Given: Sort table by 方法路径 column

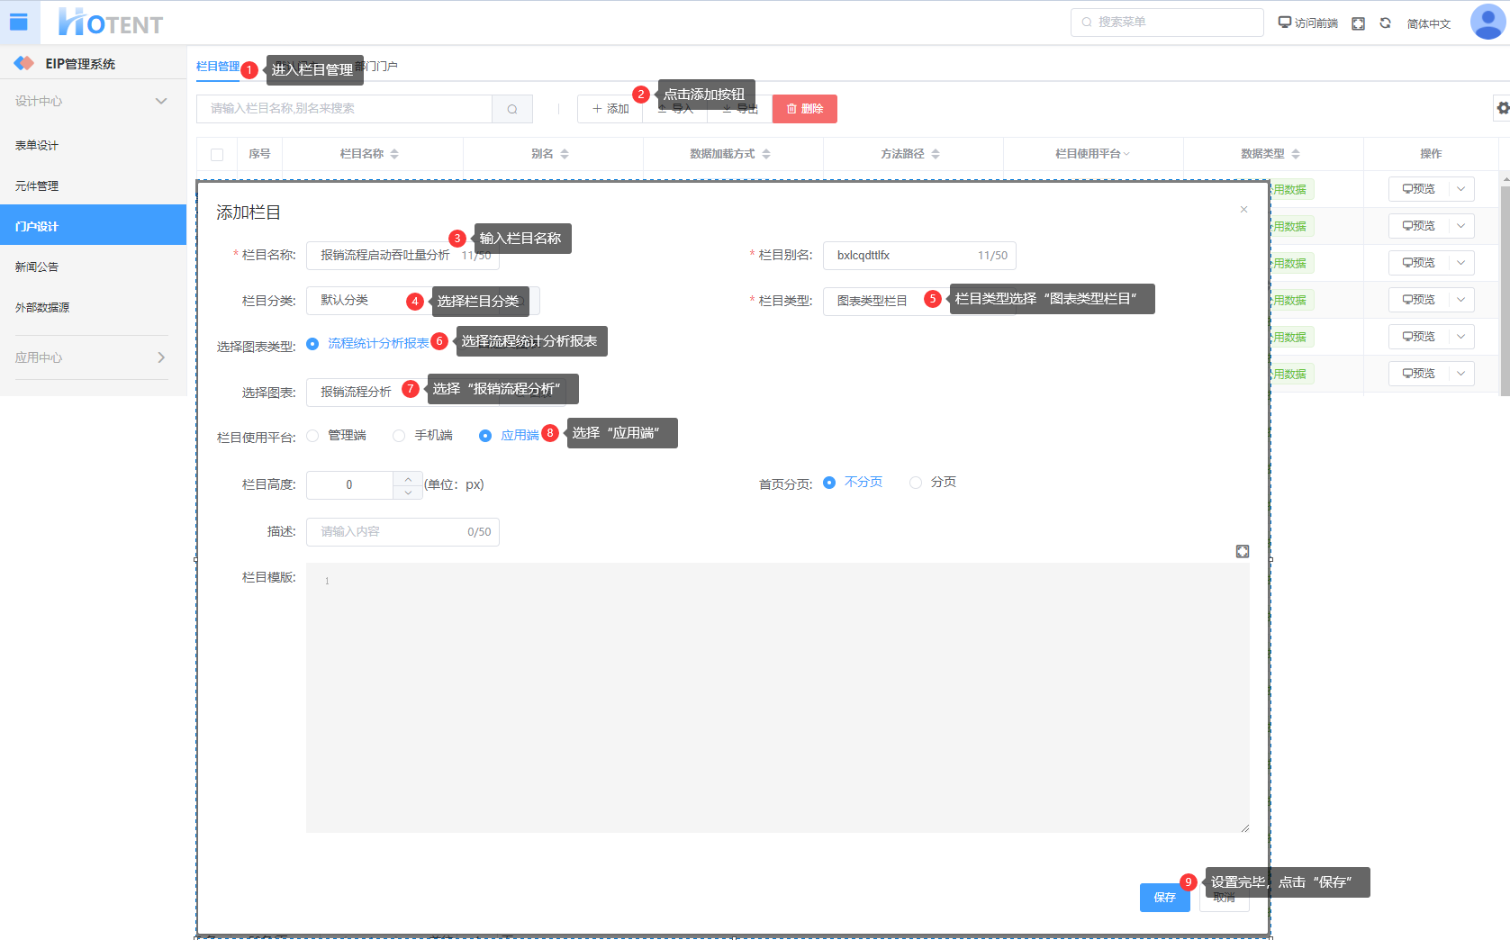Looking at the screenshot, I should tap(936, 154).
